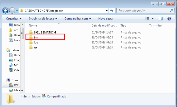The image size is (177, 107).
Task: Click the Downloads folder icon
Action: (11, 35)
